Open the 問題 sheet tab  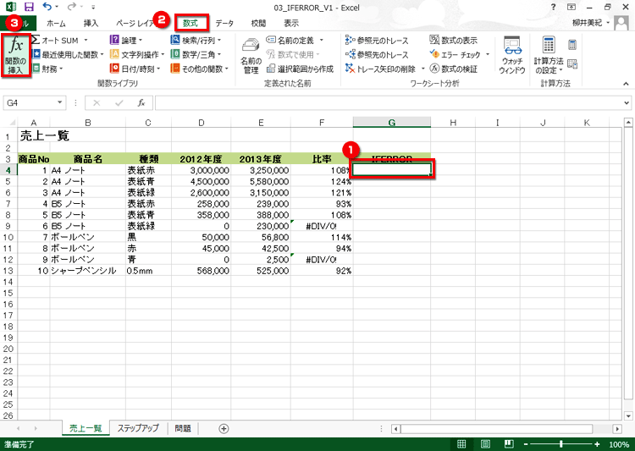click(x=183, y=428)
